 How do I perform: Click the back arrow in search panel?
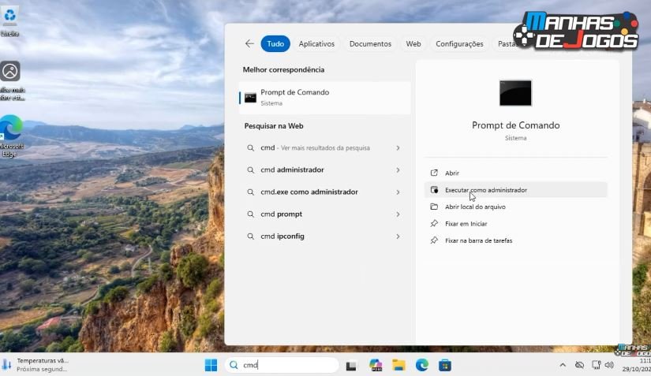(249, 44)
